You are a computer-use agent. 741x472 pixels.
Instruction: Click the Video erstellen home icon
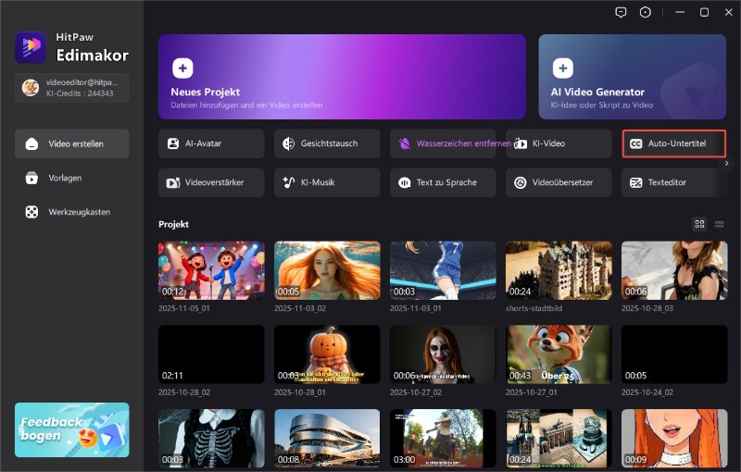(31, 144)
